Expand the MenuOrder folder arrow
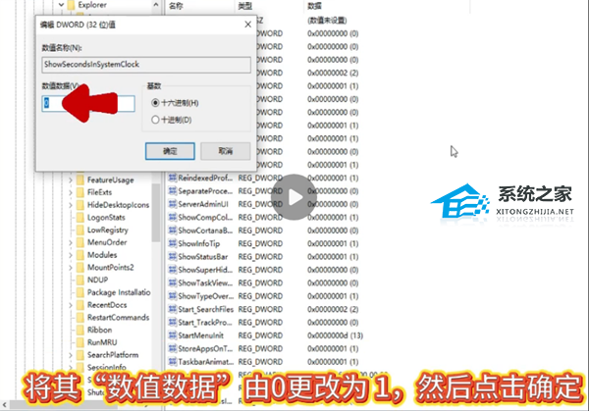The height and width of the screenshot is (411, 589). tap(71, 242)
